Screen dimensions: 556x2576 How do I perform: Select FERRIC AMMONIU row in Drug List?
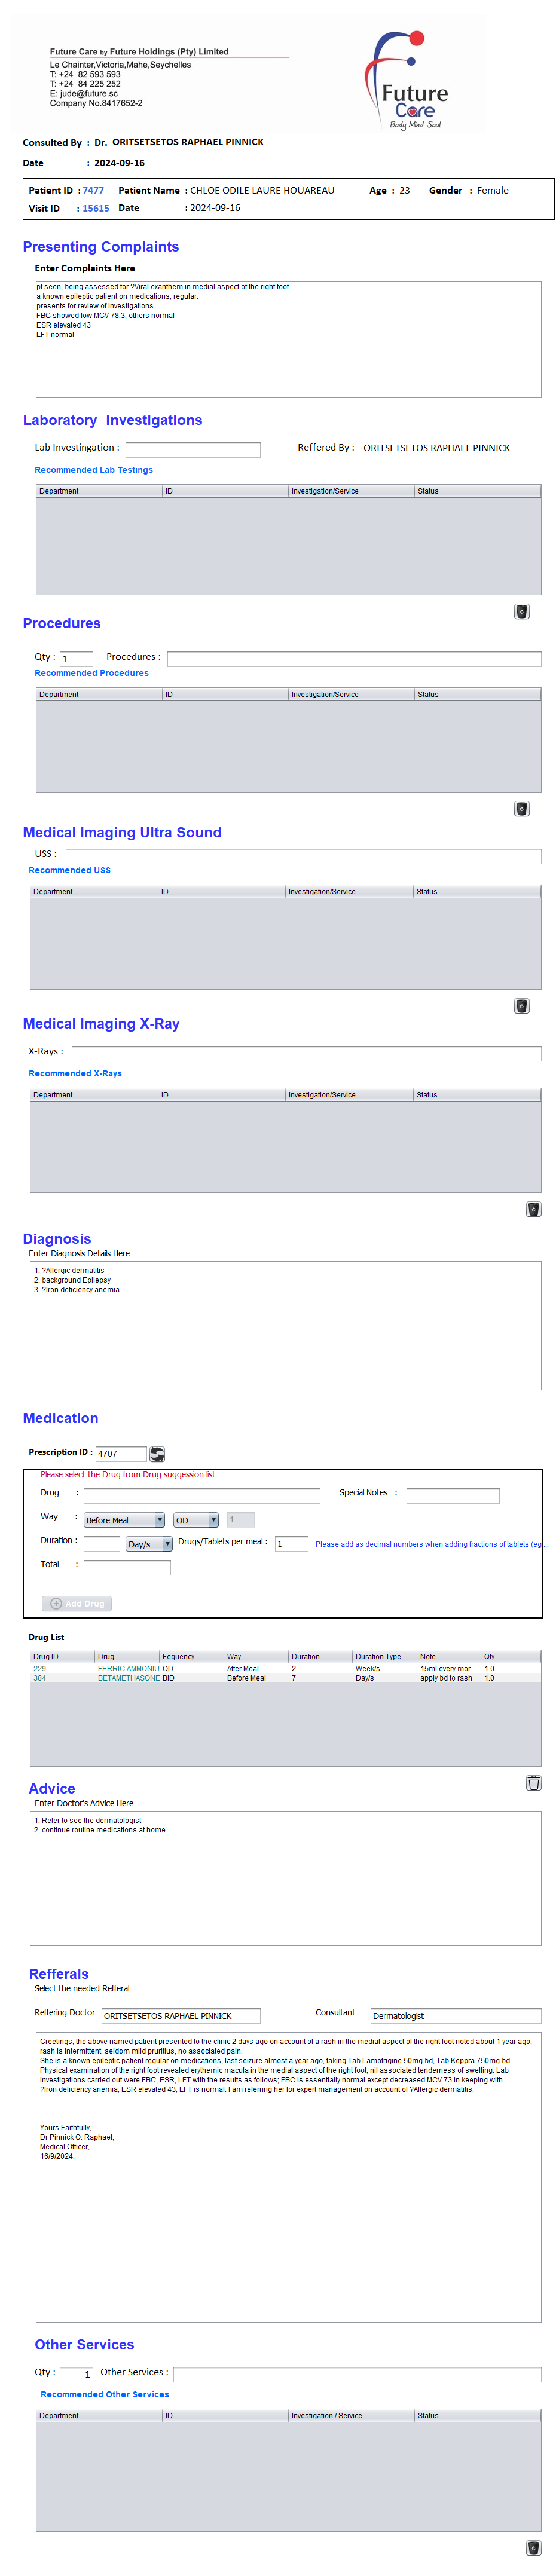pos(128,1668)
